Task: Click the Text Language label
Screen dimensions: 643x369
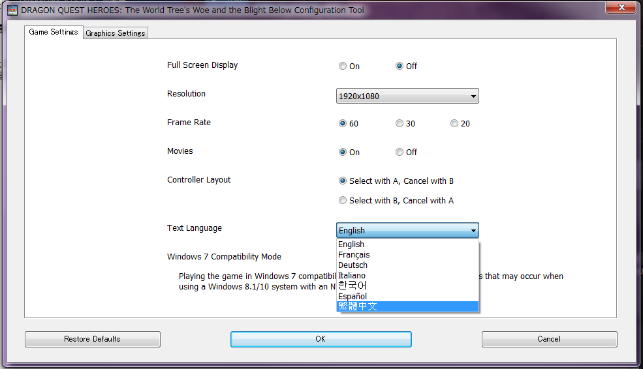Action: [195, 228]
